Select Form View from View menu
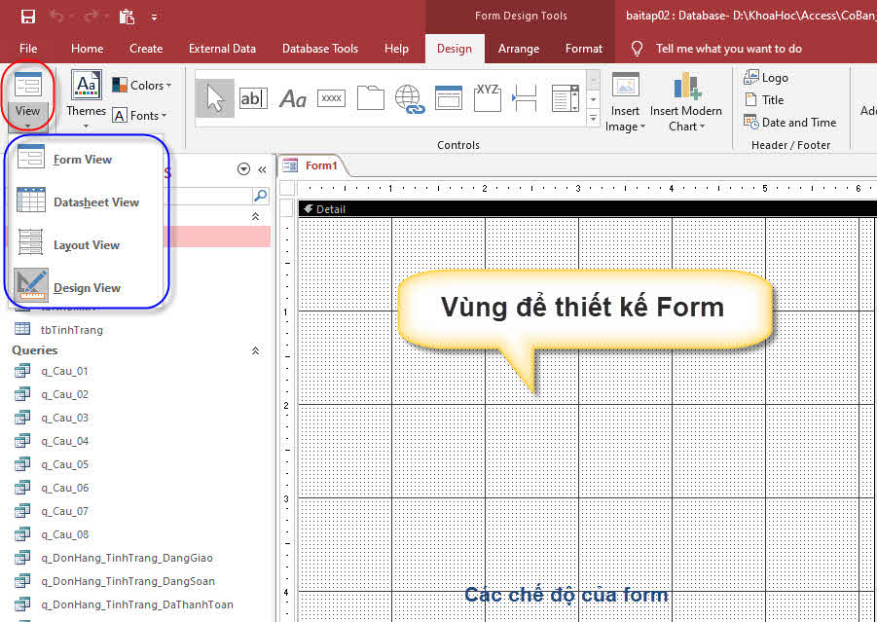Image resolution: width=877 pixels, height=622 pixels. pyautogui.click(x=86, y=159)
